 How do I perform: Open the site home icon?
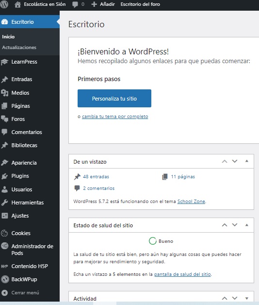click(17, 4)
